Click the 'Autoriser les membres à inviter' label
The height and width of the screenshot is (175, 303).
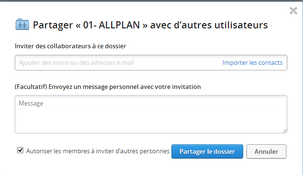[98, 151]
